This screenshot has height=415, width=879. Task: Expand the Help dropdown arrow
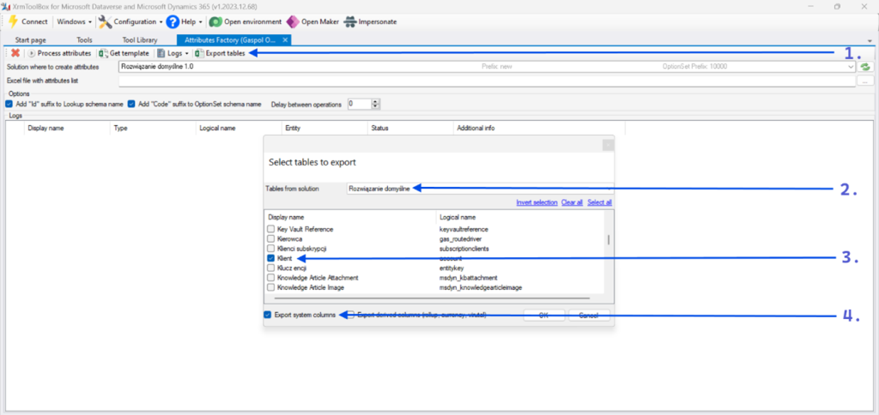click(x=201, y=21)
